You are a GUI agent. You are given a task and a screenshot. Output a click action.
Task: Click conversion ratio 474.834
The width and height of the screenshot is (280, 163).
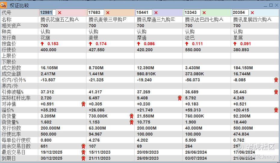(241, 134)
